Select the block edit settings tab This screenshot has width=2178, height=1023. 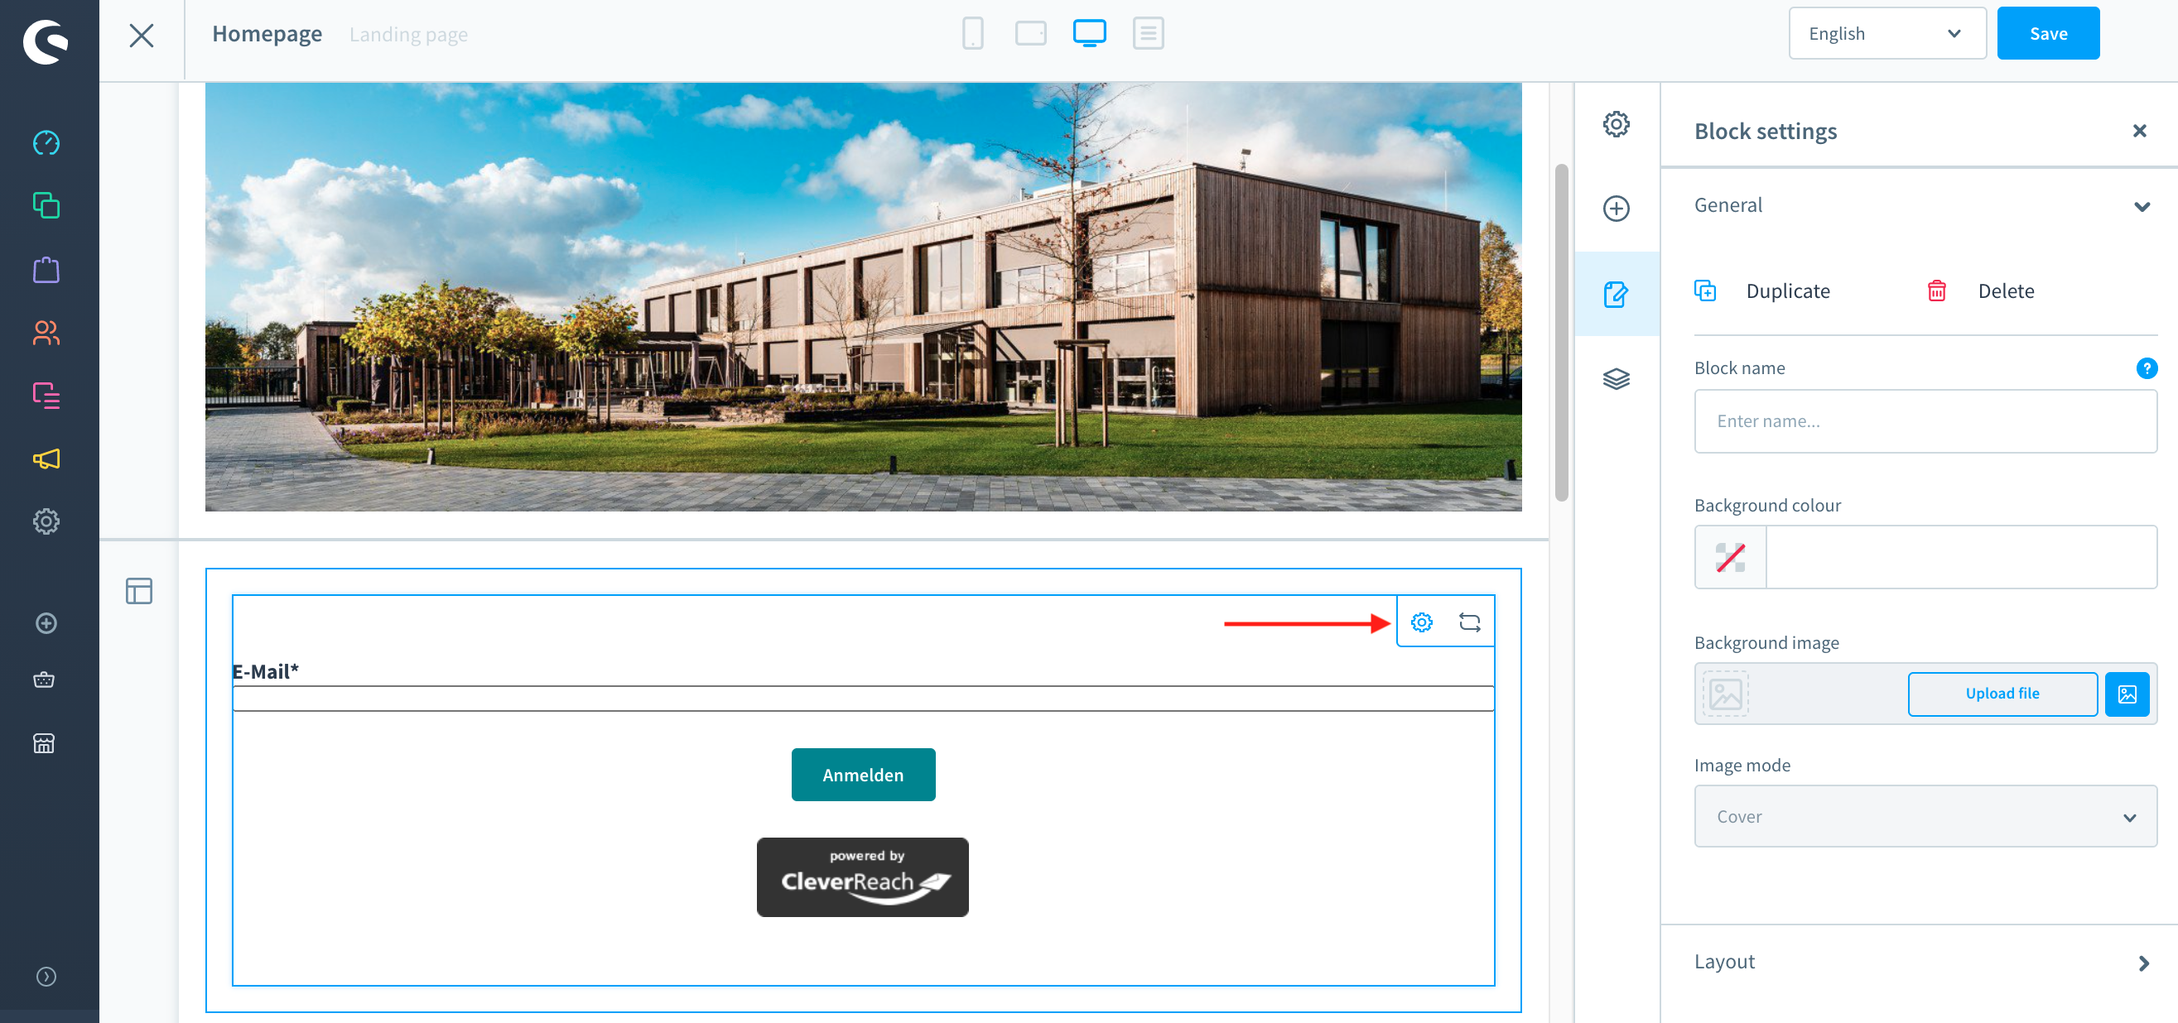(1616, 295)
